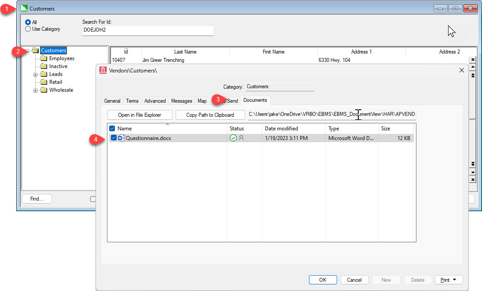The image size is (482, 291).
Task: Toggle the select-all checkbox in Name header
Action: point(112,128)
